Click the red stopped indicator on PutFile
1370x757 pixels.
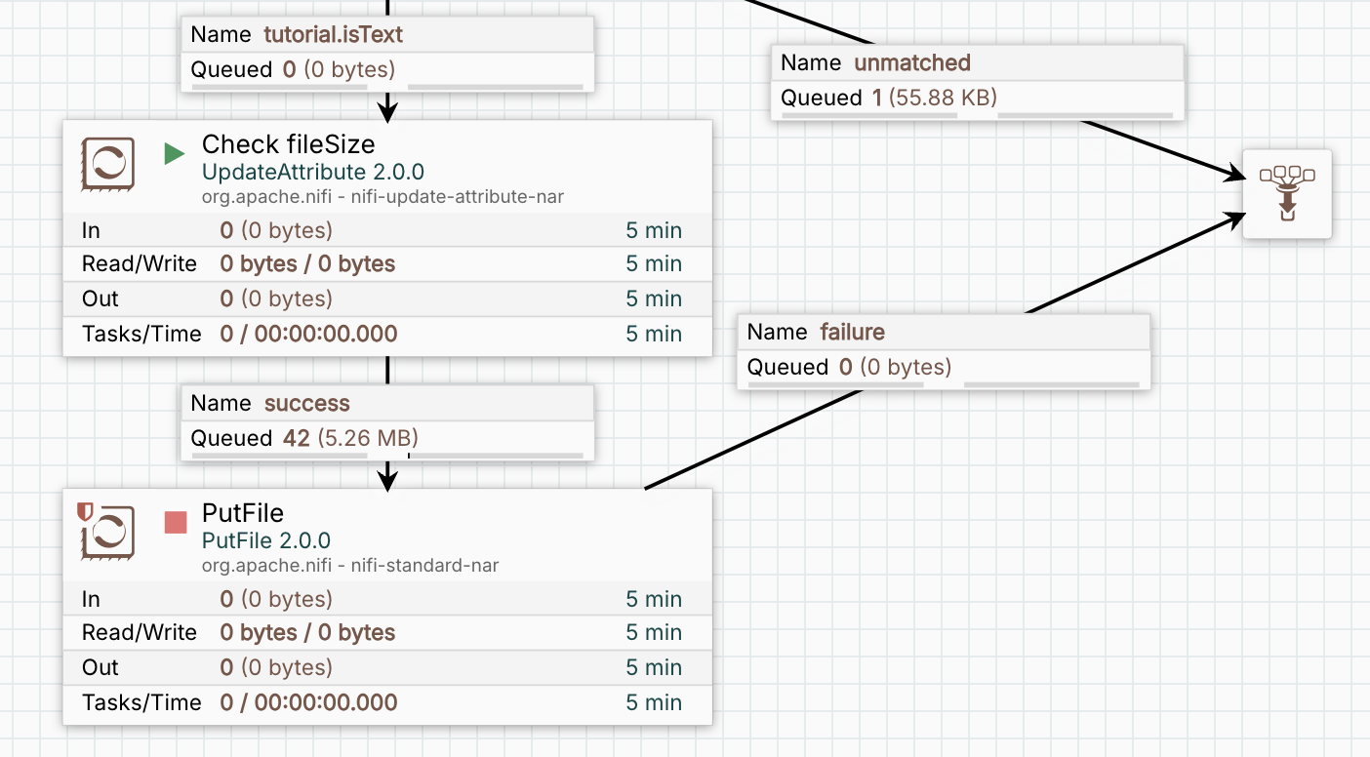point(176,522)
